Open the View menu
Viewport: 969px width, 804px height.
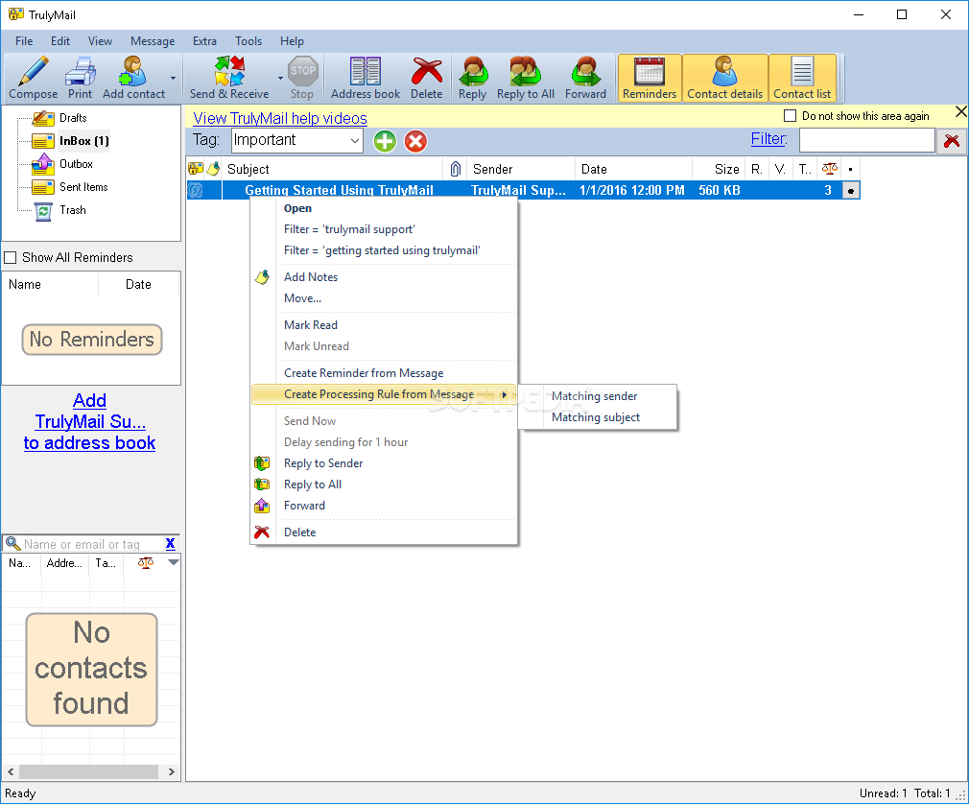tap(100, 41)
